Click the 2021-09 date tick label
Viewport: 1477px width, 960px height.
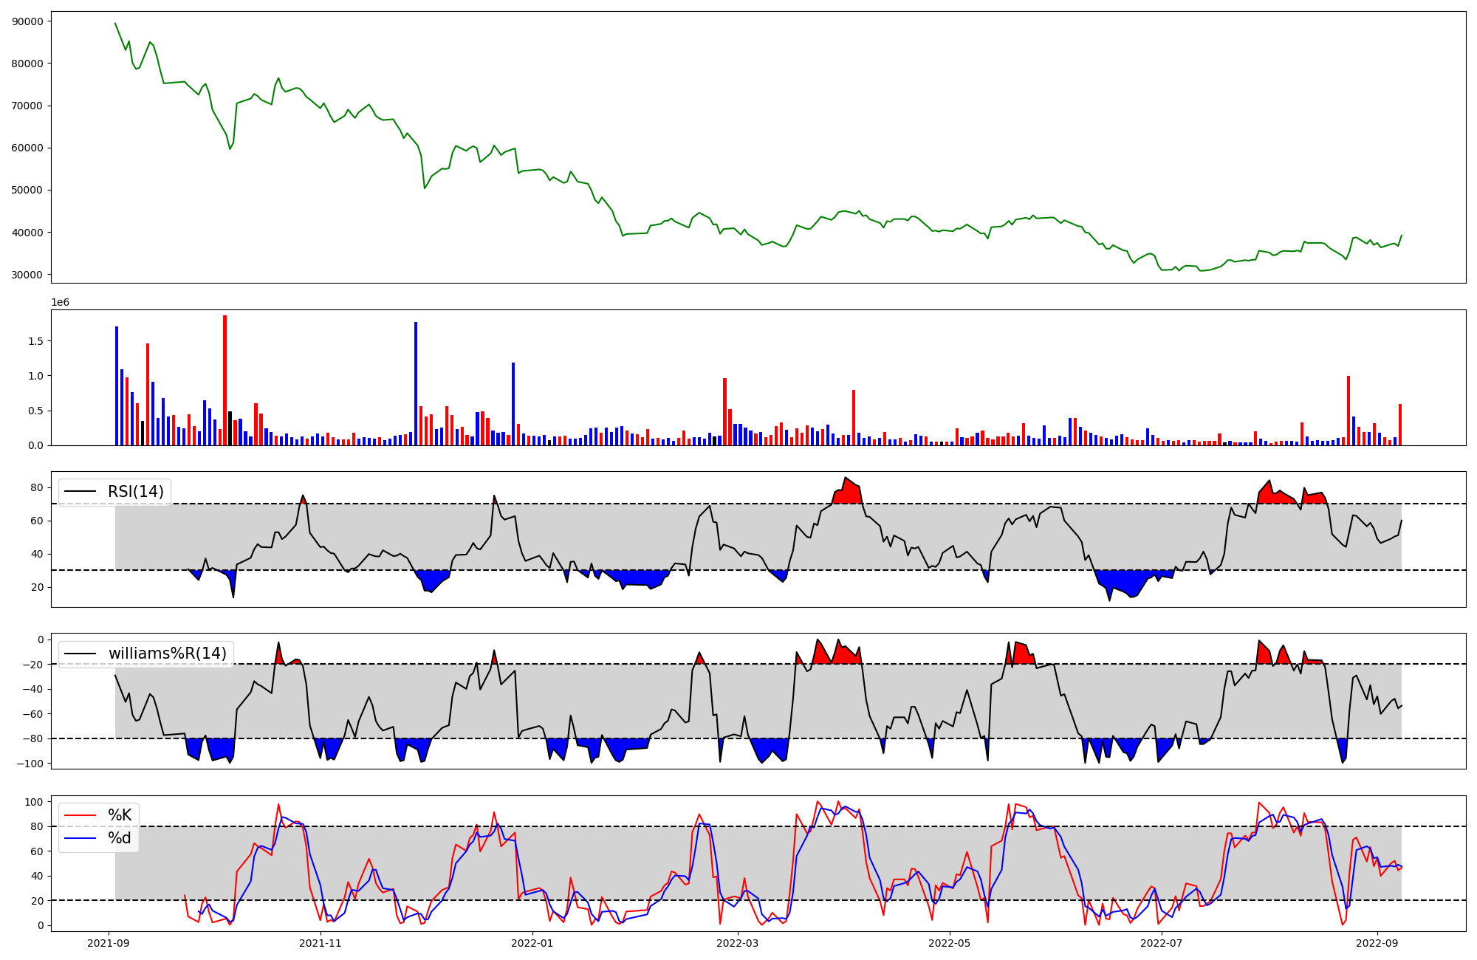(x=109, y=943)
